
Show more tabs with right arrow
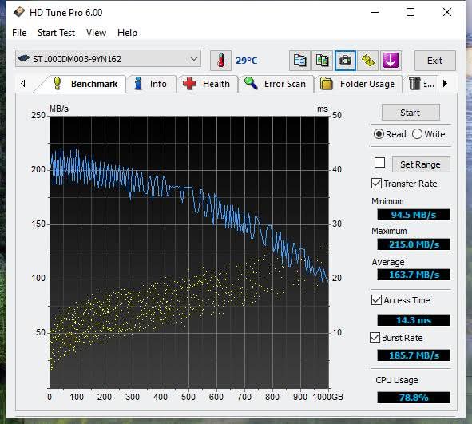(445, 83)
